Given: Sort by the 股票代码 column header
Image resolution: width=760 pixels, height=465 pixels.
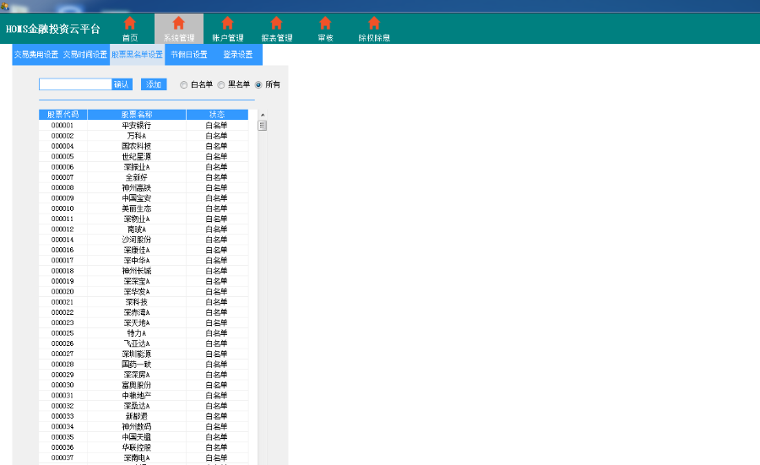Looking at the screenshot, I should (62, 115).
